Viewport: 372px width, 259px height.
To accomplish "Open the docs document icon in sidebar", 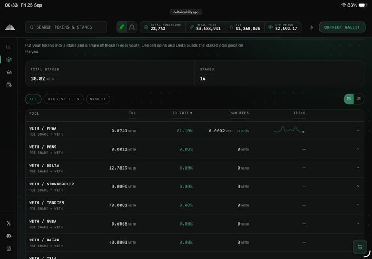I will point(9,249).
